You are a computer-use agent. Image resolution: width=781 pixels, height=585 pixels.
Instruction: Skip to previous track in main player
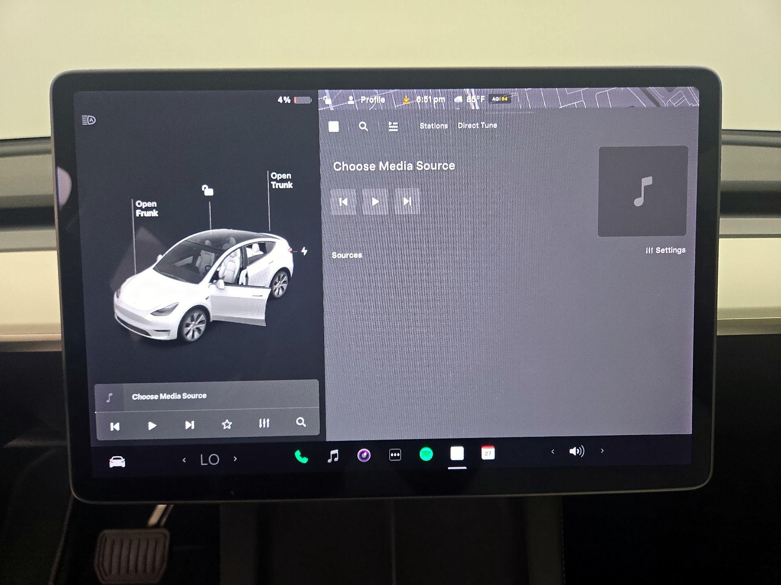tap(343, 202)
